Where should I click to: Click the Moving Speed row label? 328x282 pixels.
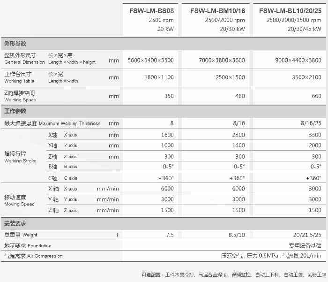19,200
